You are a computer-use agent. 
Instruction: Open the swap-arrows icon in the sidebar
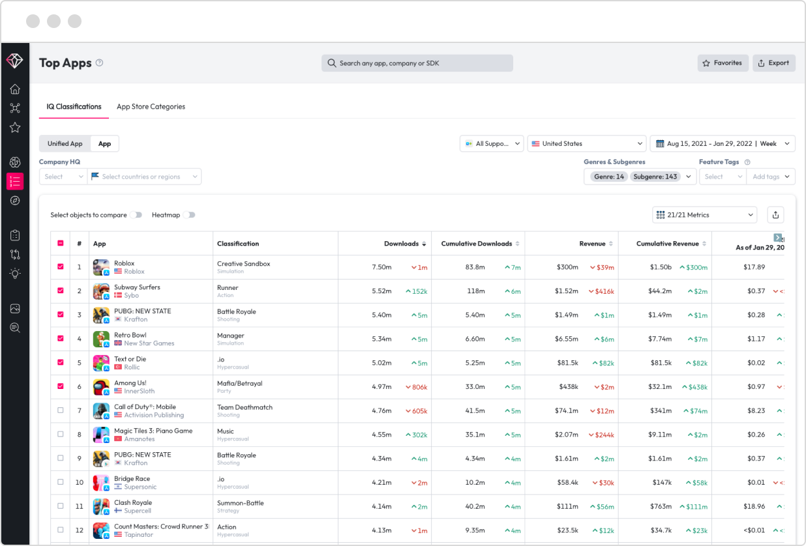click(14, 255)
